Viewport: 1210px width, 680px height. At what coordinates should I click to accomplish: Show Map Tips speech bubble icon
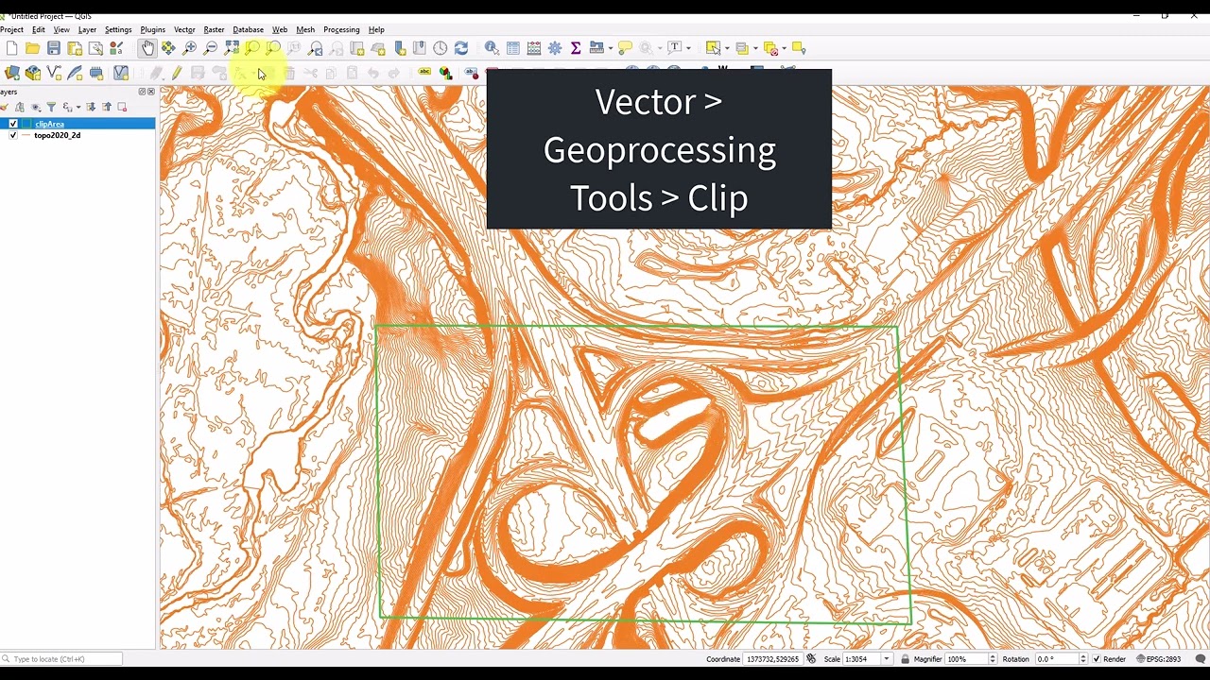[x=625, y=48]
